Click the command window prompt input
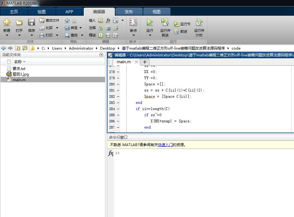Viewport: 294px width, 217px height. [204, 153]
